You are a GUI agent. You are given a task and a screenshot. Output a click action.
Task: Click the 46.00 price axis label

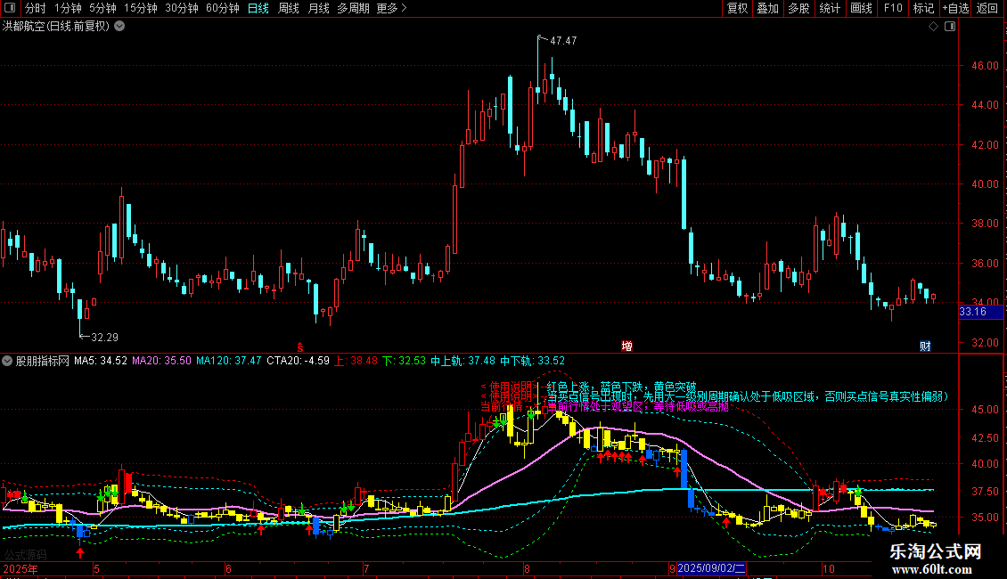pyautogui.click(x=985, y=66)
